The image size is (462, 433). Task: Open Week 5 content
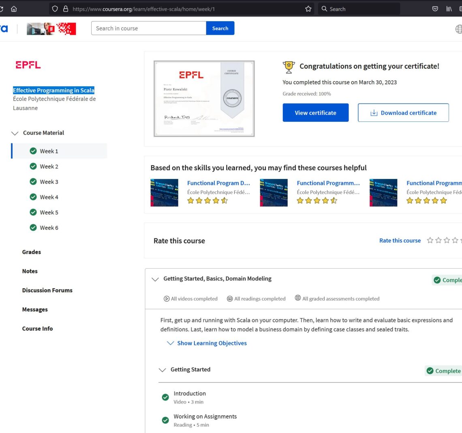49,212
